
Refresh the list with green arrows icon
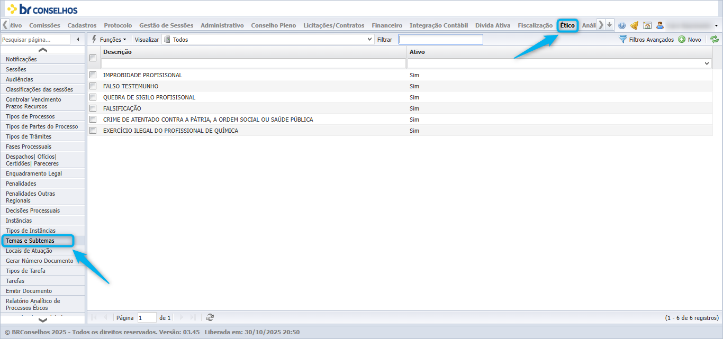coord(715,39)
